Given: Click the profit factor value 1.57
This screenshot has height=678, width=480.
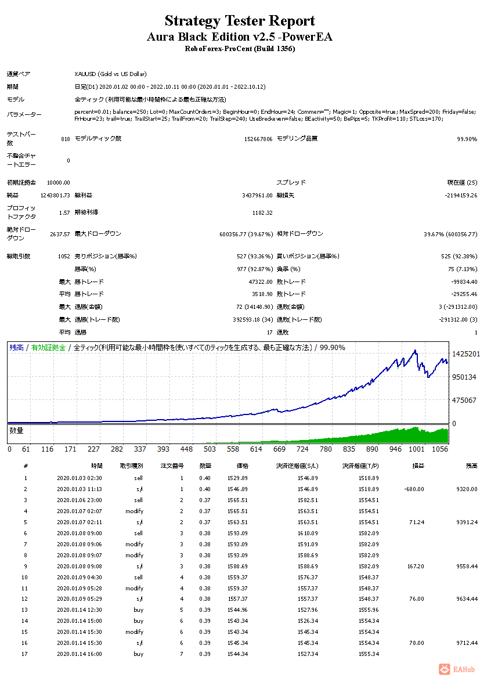Looking at the screenshot, I should click(x=64, y=214).
